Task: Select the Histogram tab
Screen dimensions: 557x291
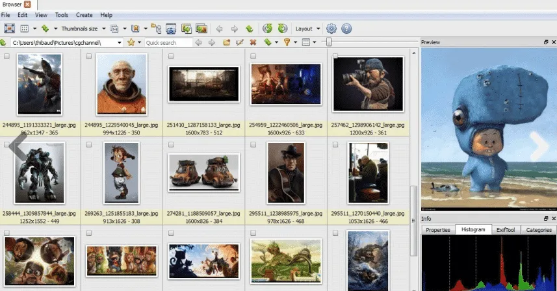Action: click(473, 229)
